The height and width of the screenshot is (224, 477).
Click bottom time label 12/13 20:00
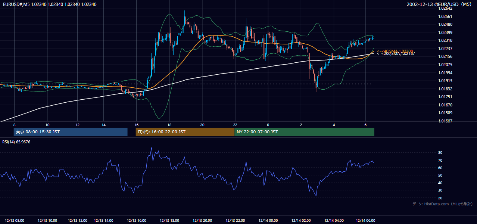coord(202,221)
